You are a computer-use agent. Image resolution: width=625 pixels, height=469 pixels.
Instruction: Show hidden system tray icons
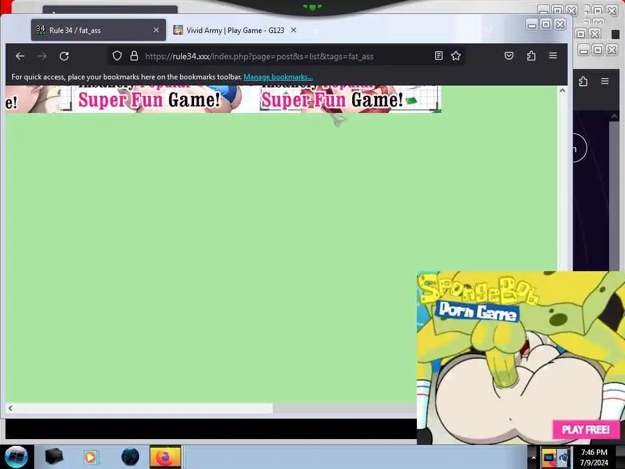coord(533,457)
